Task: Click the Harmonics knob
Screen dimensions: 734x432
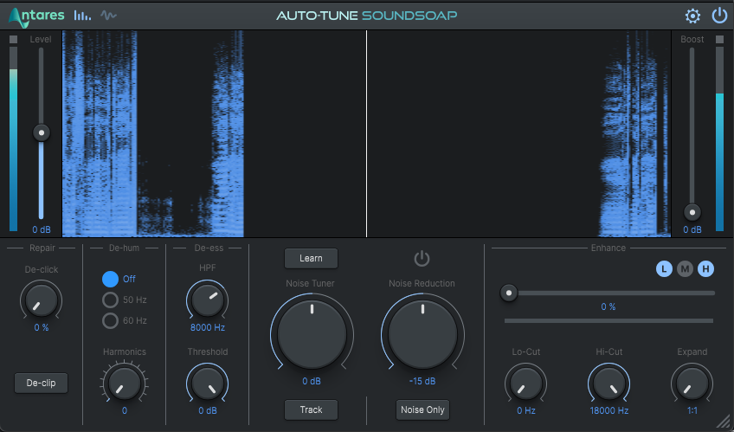Action: (x=124, y=384)
